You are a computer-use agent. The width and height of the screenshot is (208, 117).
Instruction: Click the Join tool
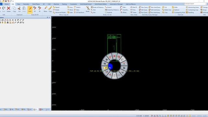tap(93, 12)
